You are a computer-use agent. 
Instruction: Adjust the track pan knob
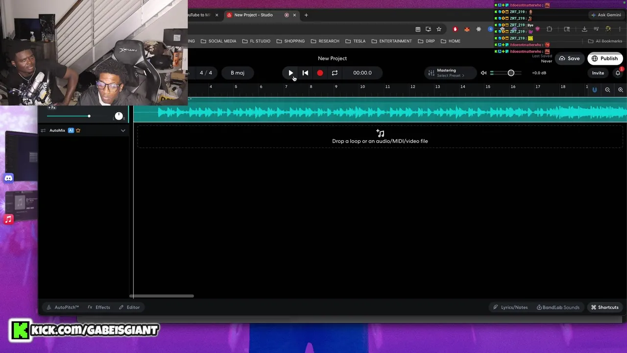119,116
